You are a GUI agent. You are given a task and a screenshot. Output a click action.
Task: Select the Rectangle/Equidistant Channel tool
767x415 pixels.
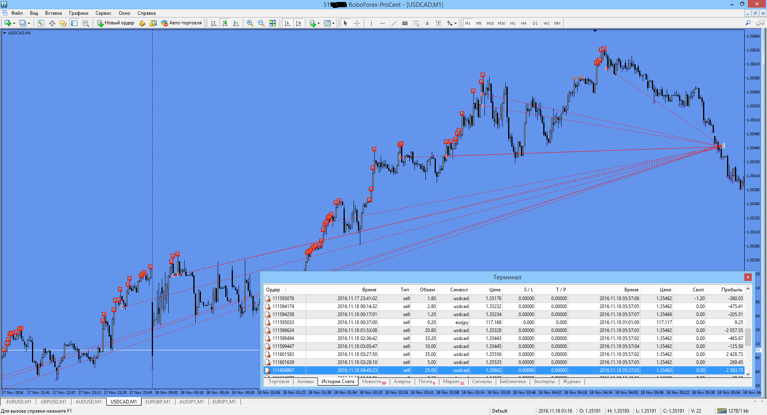click(x=405, y=23)
